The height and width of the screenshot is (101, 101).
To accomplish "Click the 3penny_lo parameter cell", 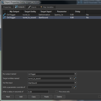I will tap(62, 15).
